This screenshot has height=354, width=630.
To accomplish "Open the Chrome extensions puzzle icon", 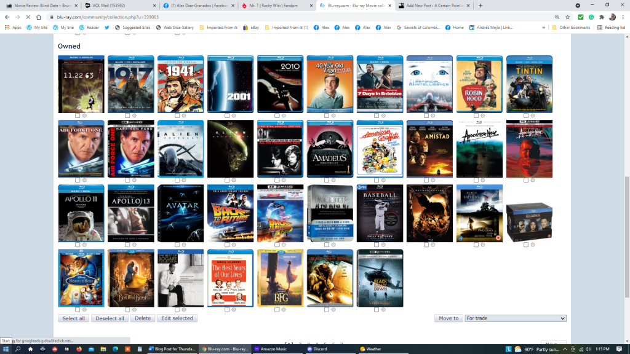I will click(601, 17).
